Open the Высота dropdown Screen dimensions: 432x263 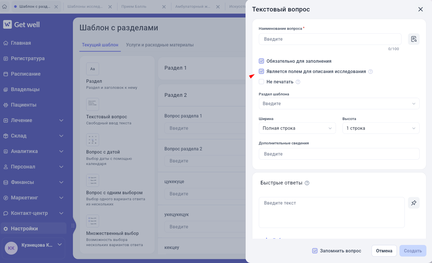[381, 128]
